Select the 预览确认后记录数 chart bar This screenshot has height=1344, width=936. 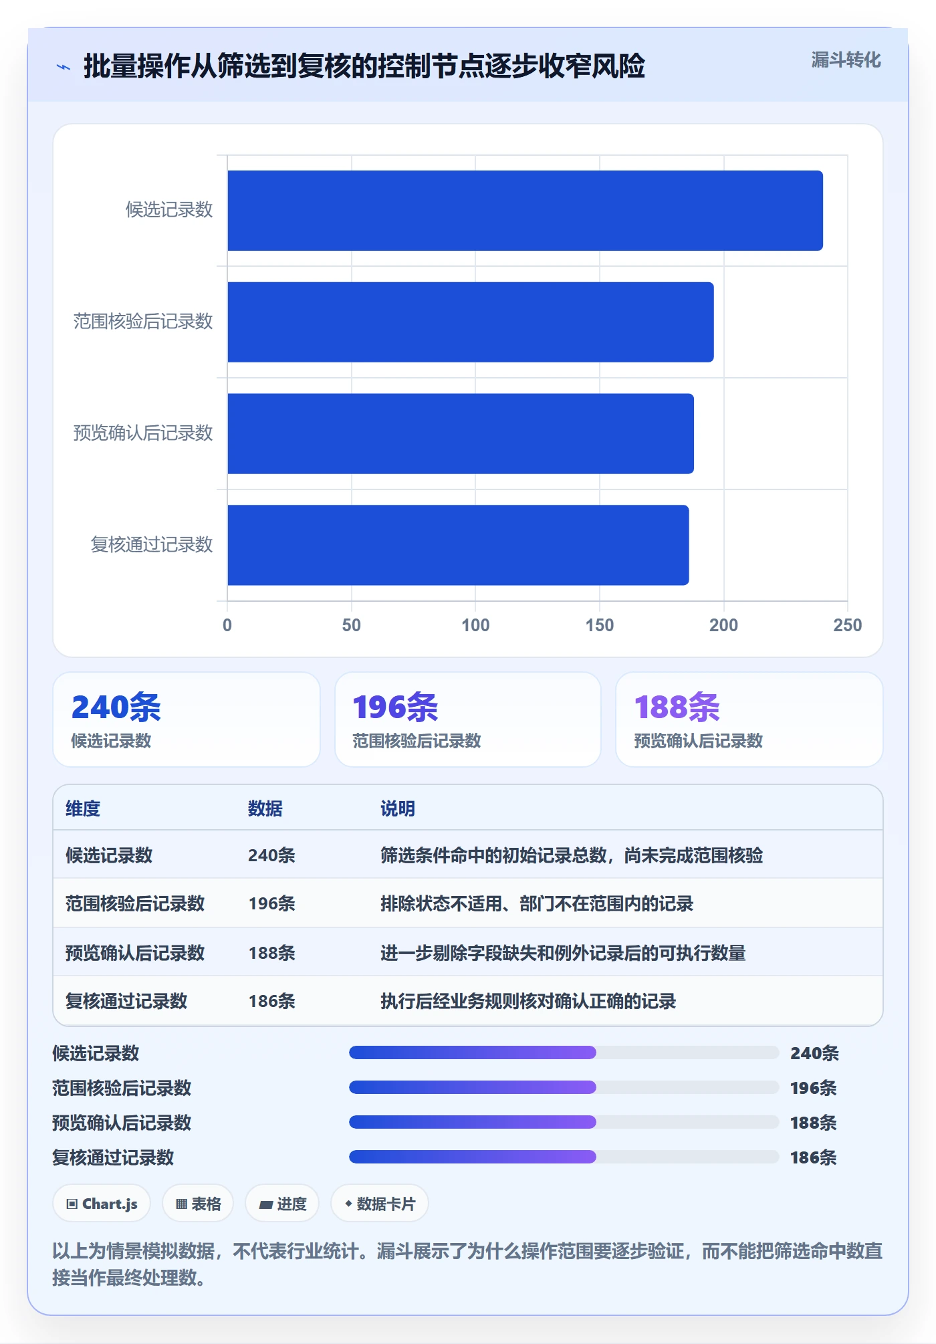coord(461,433)
